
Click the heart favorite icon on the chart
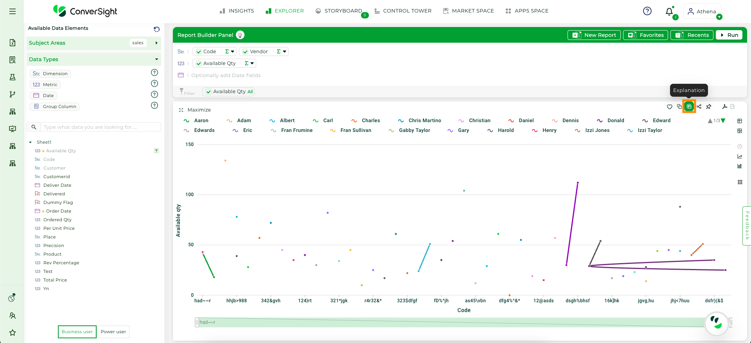670,107
